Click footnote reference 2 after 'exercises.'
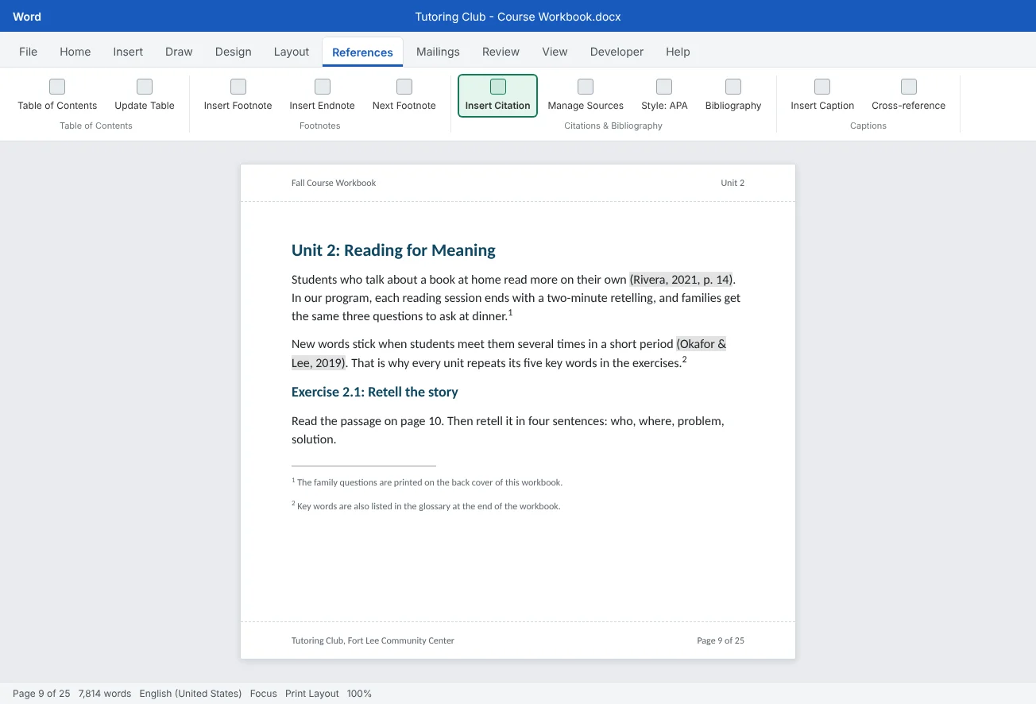The width and height of the screenshot is (1036, 704). pos(684,360)
